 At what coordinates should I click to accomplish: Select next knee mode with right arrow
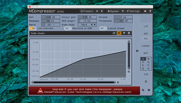pyautogui.click(x=95, y=25)
